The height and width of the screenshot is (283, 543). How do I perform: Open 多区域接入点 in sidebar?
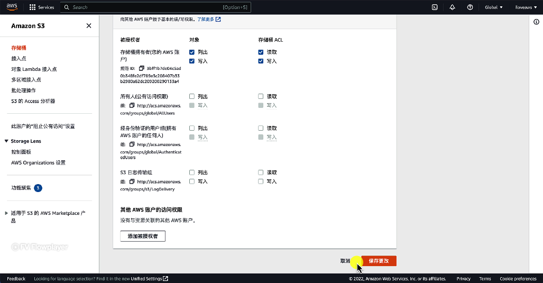[x=26, y=80]
